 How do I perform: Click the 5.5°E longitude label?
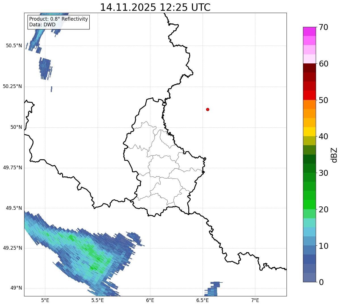pyautogui.click(x=98, y=300)
